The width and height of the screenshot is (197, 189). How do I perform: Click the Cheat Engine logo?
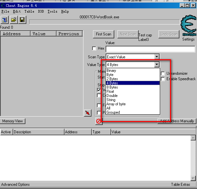tap(189, 25)
